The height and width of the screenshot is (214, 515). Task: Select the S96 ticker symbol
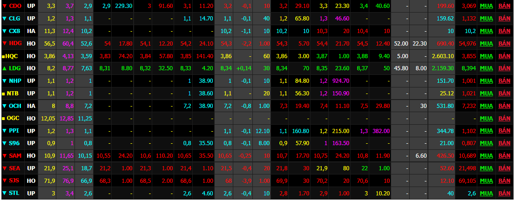point(14,143)
